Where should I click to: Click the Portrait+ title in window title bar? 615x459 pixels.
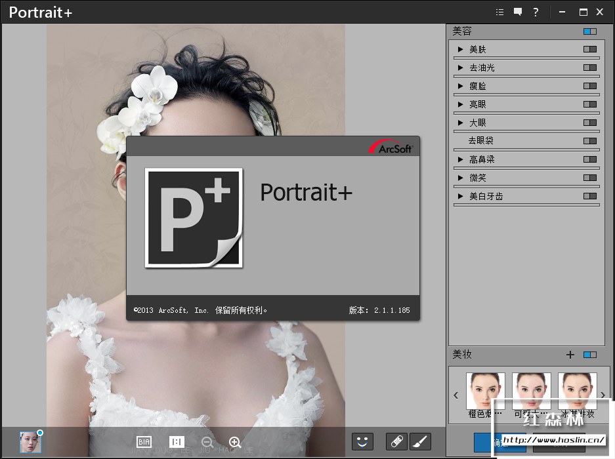(x=41, y=12)
